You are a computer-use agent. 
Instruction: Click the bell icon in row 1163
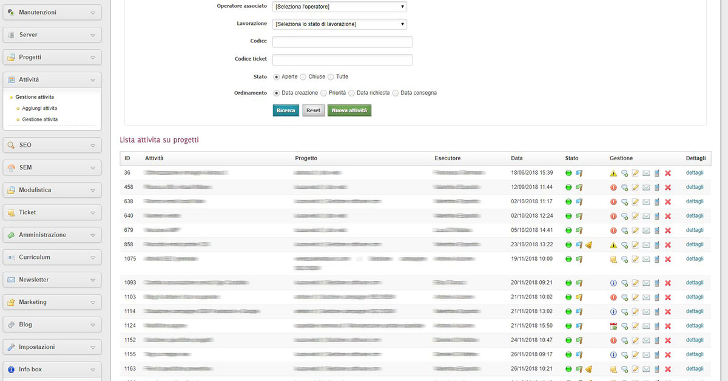pyautogui.click(x=588, y=369)
